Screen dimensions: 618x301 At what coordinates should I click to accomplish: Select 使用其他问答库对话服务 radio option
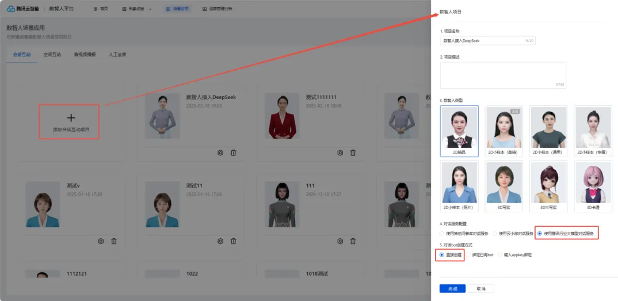click(442, 234)
